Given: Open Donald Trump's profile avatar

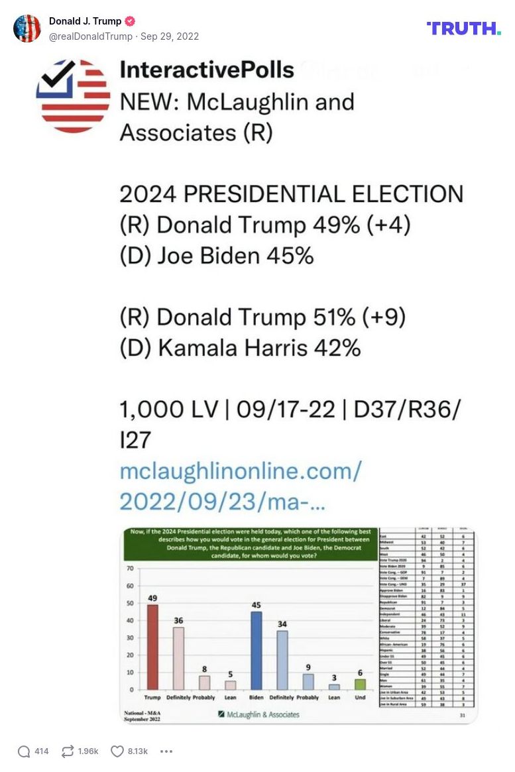Looking at the screenshot, I should point(27,28).
